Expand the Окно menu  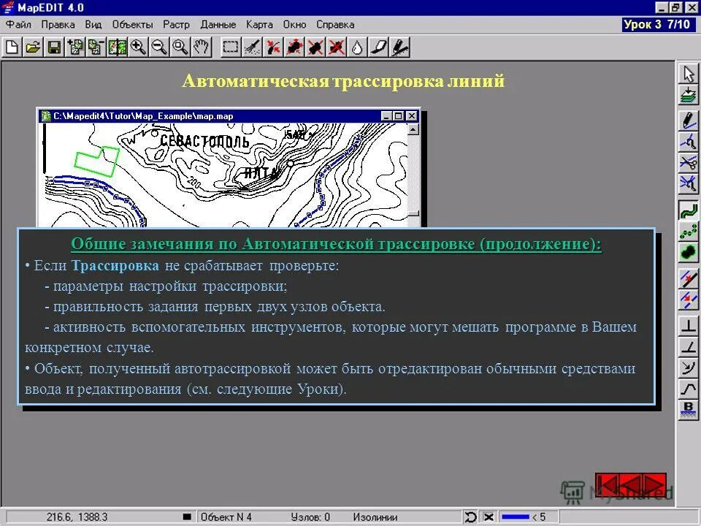[x=294, y=24]
